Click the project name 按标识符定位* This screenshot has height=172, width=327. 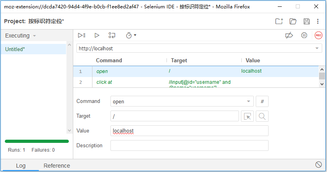pyautogui.click(x=46, y=21)
